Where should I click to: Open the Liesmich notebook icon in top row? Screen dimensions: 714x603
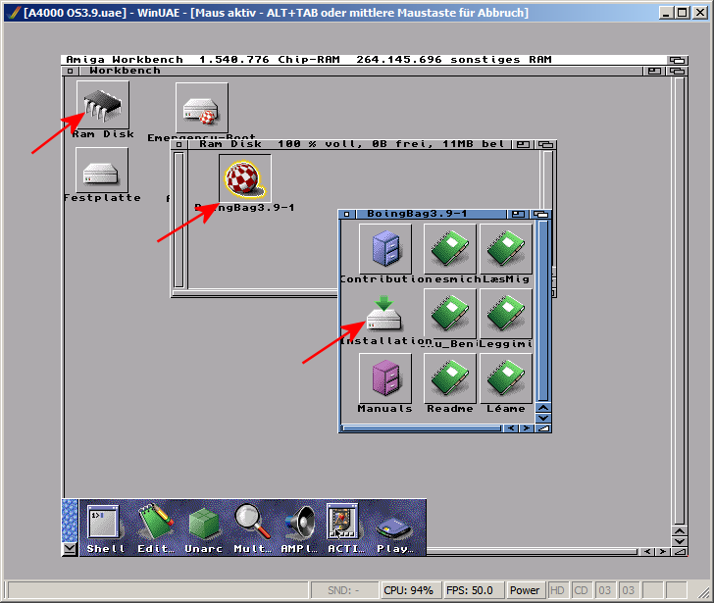[450, 248]
